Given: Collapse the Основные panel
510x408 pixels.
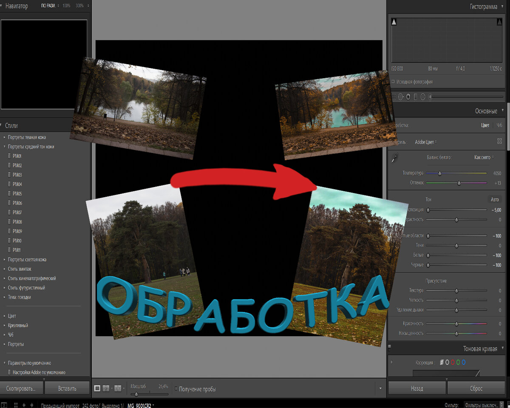Looking at the screenshot, I should [487, 110].
